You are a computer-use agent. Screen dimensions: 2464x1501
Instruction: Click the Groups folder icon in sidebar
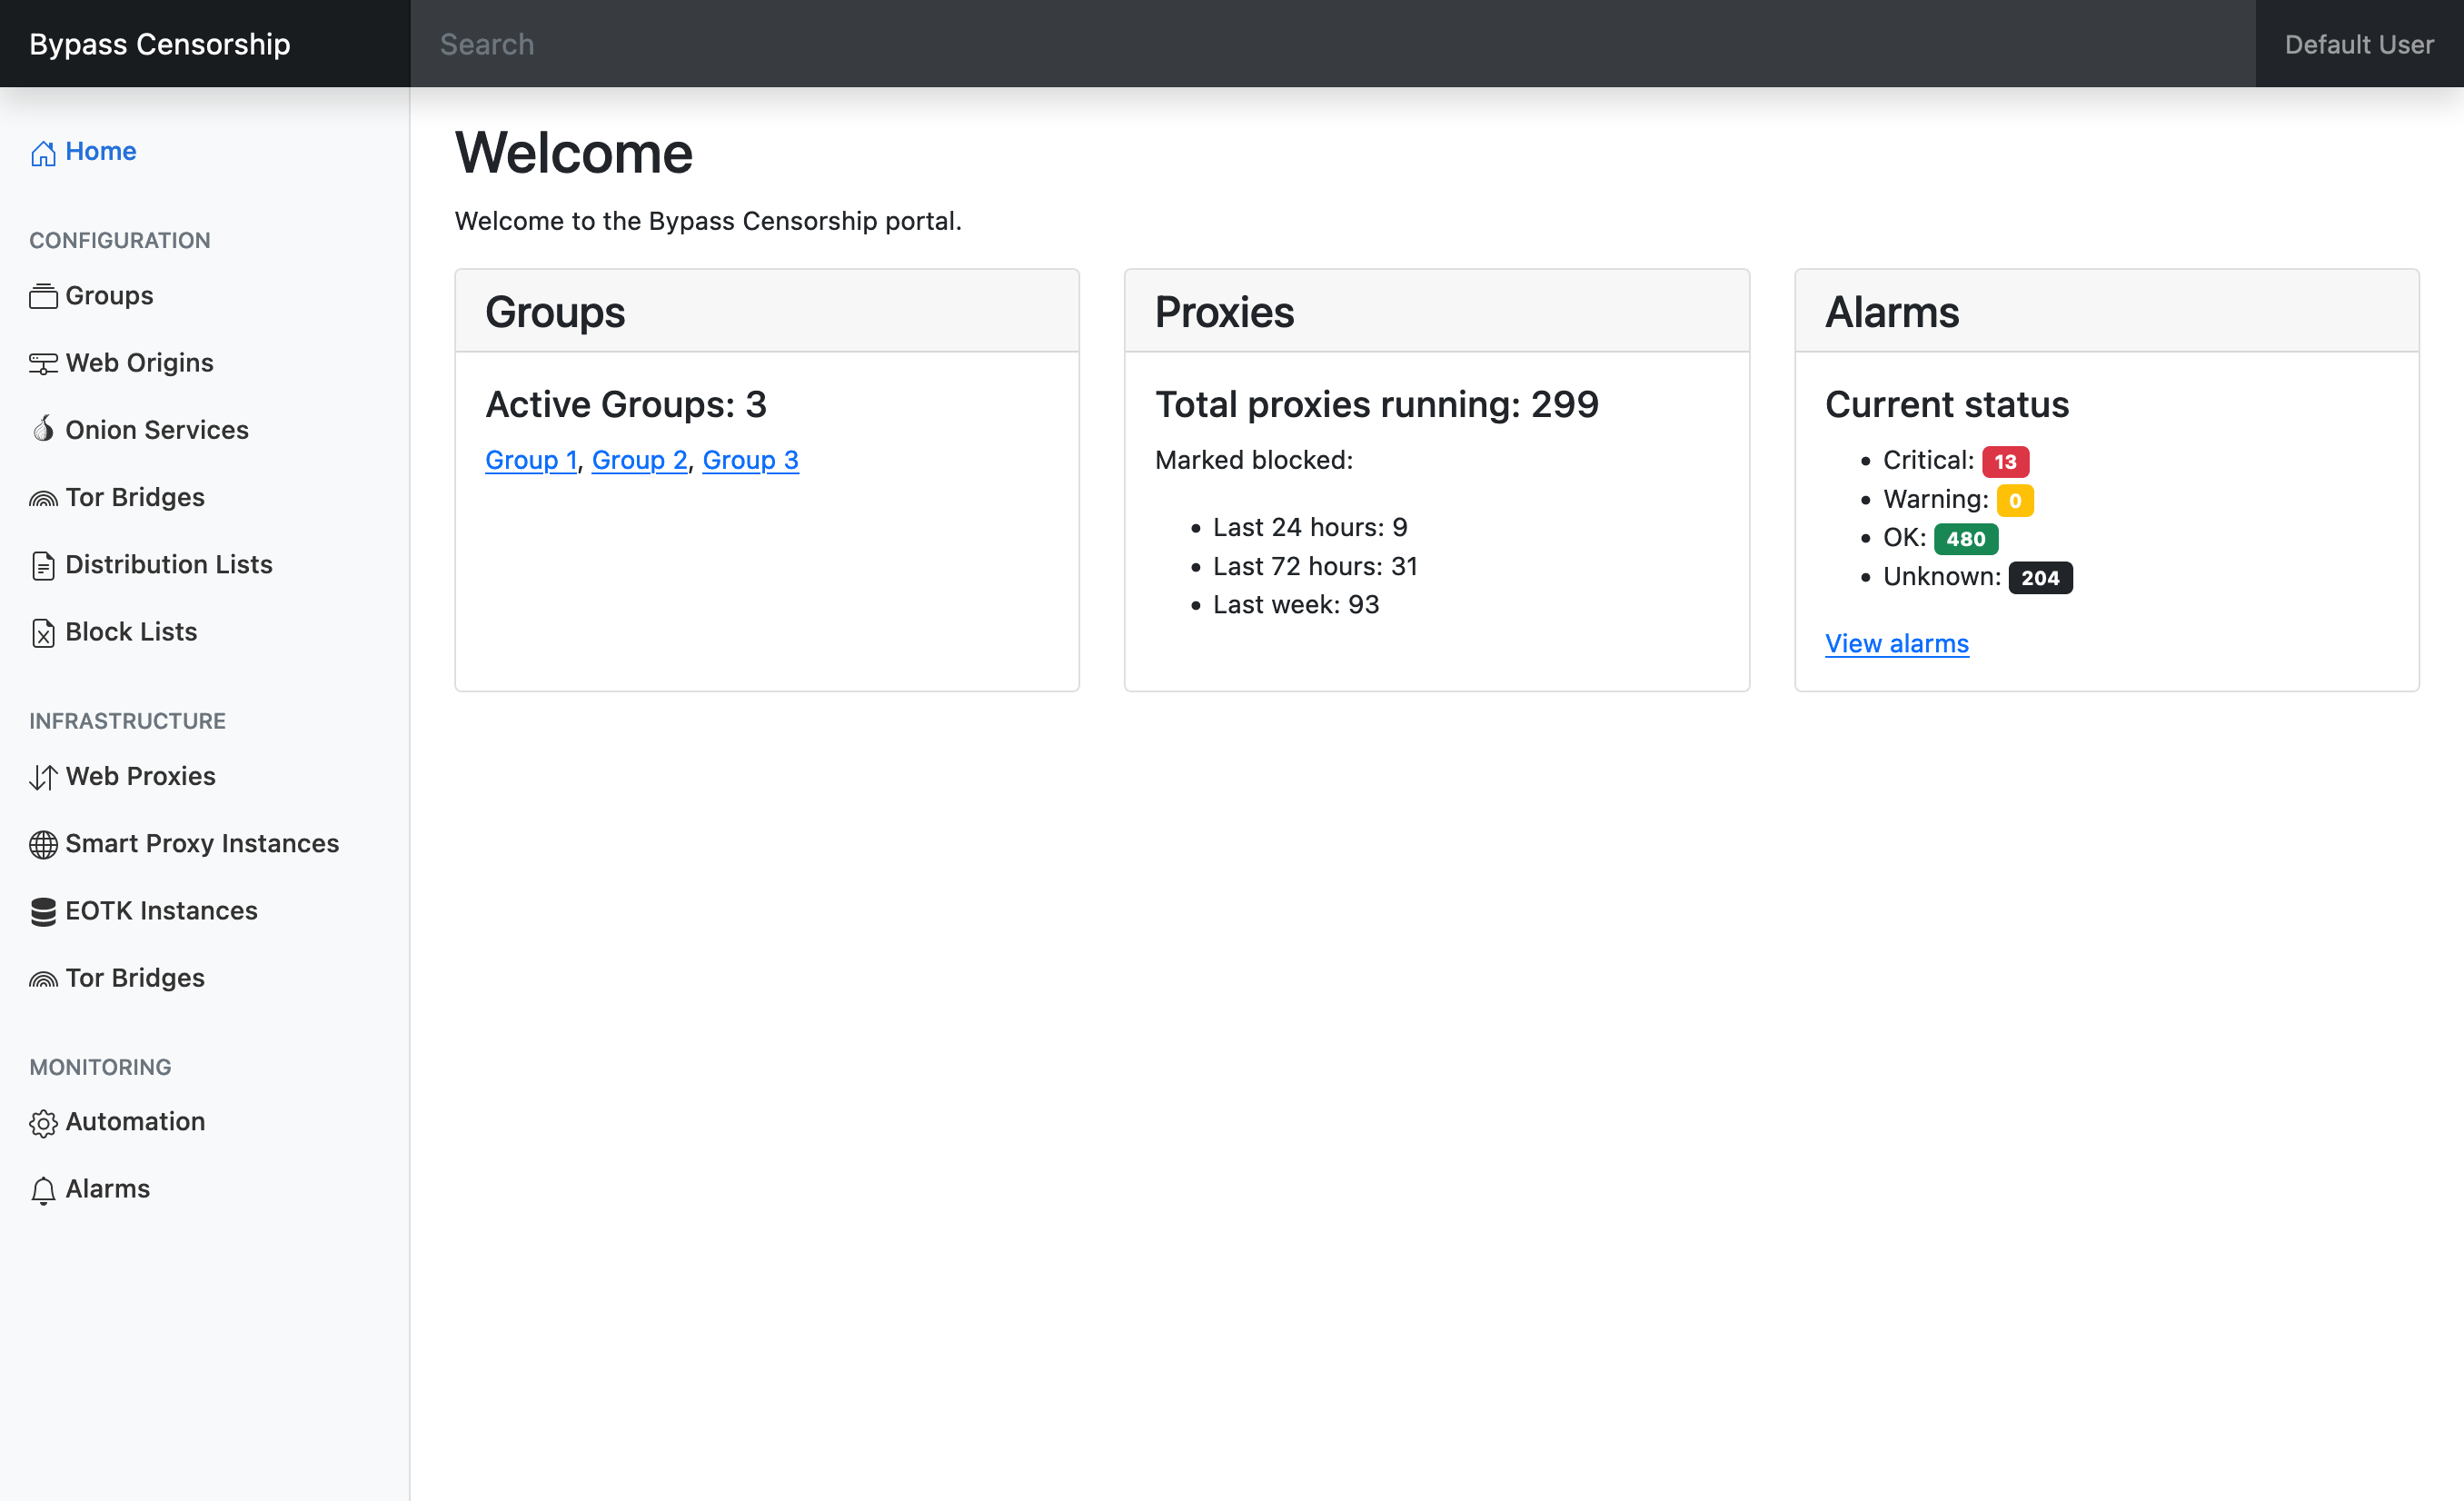click(x=43, y=297)
